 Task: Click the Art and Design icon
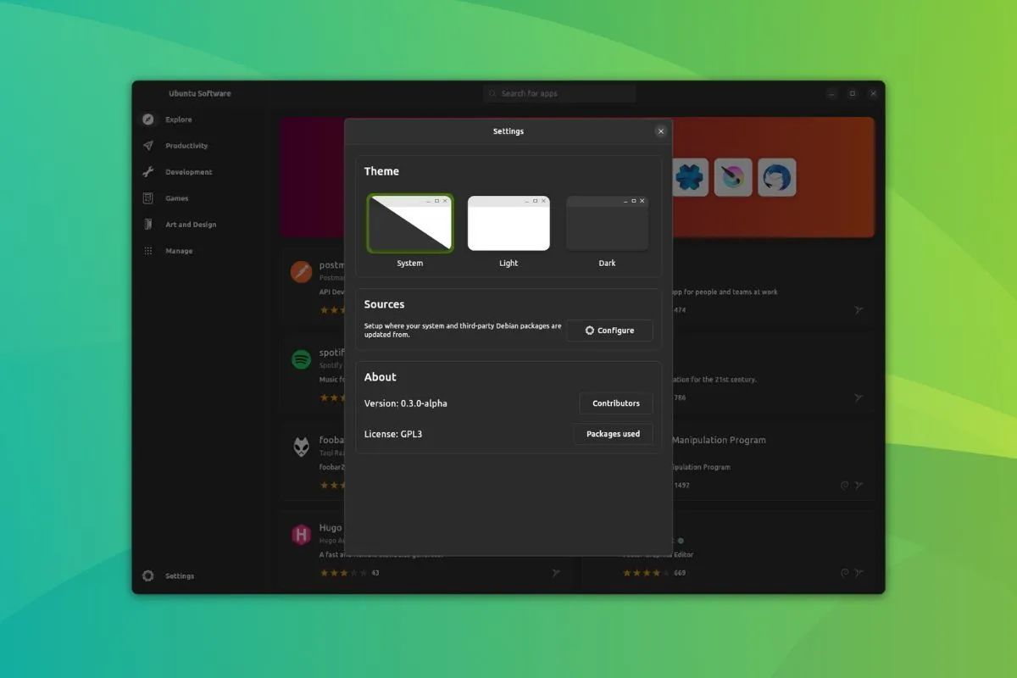coord(148,225)
